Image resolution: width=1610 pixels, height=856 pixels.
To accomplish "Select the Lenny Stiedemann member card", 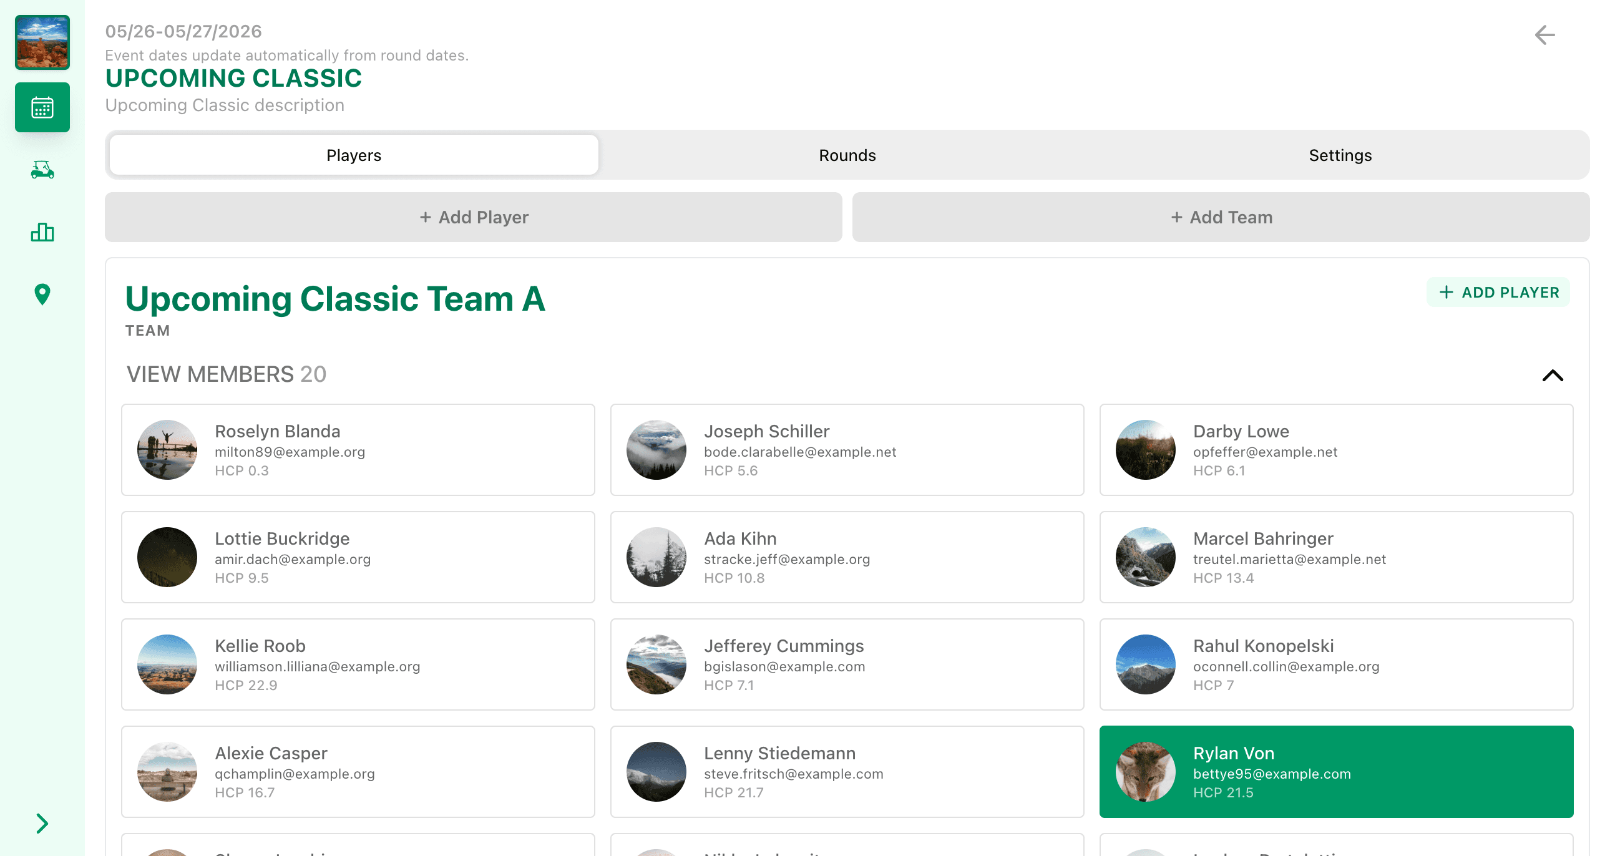I will pyautogui.click(x=847, y=772).
